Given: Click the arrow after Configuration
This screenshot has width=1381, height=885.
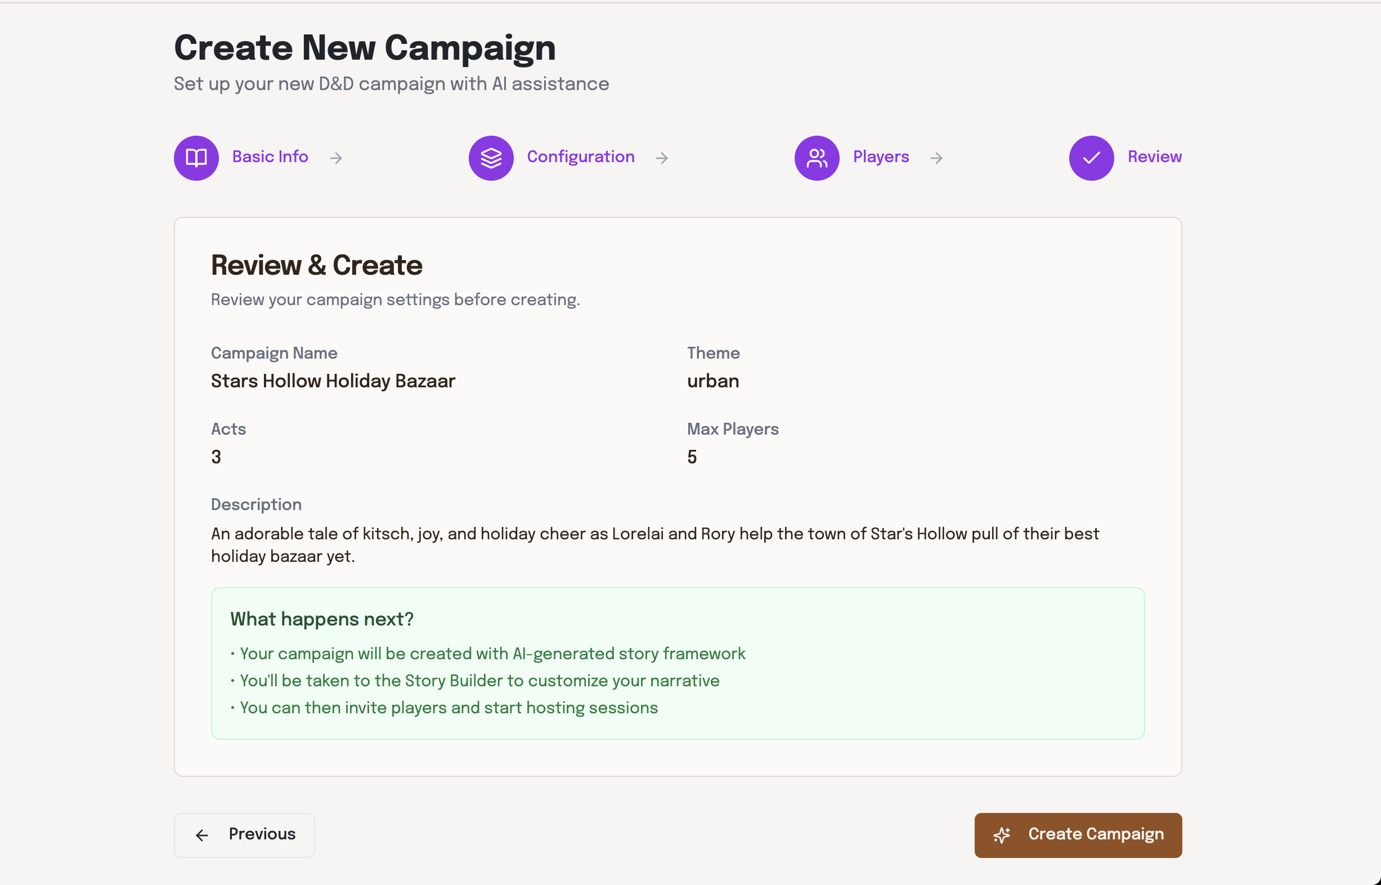Looking at the screenshot, I should [662, 158].
